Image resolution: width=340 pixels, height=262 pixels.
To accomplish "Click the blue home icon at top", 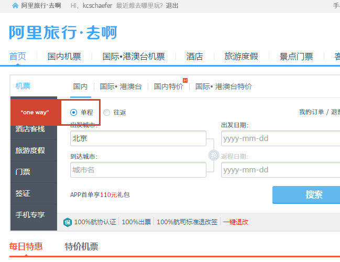I will point(15,5).
